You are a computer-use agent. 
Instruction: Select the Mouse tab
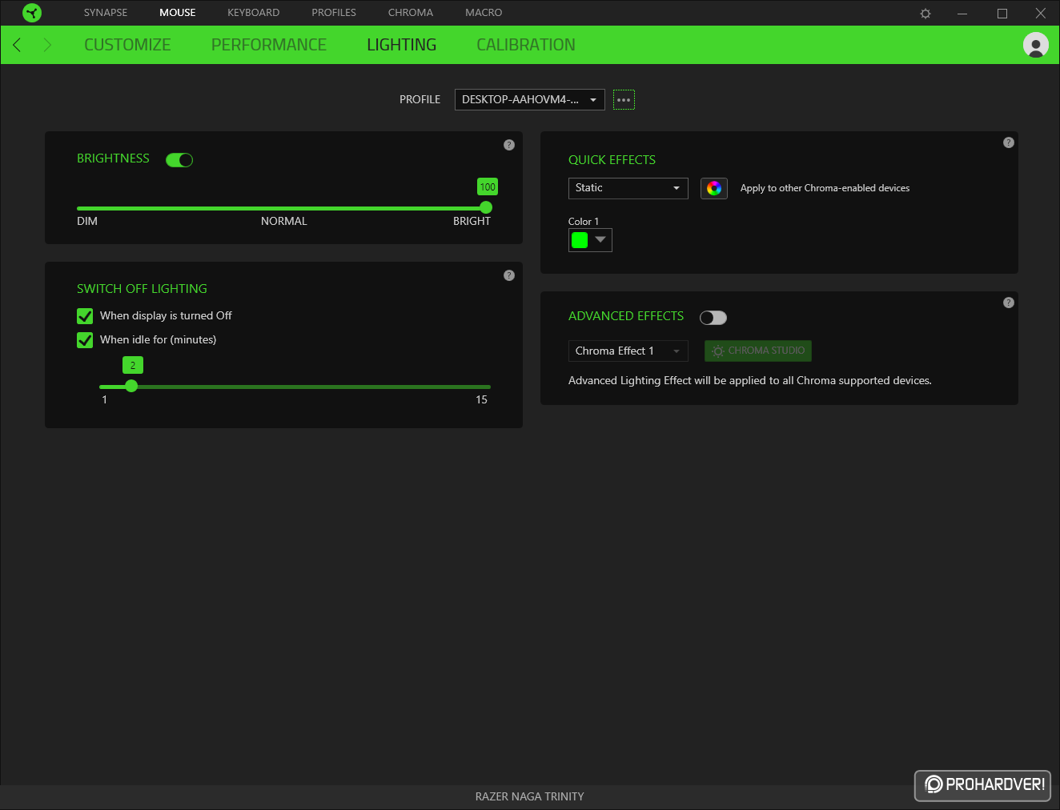178,13
